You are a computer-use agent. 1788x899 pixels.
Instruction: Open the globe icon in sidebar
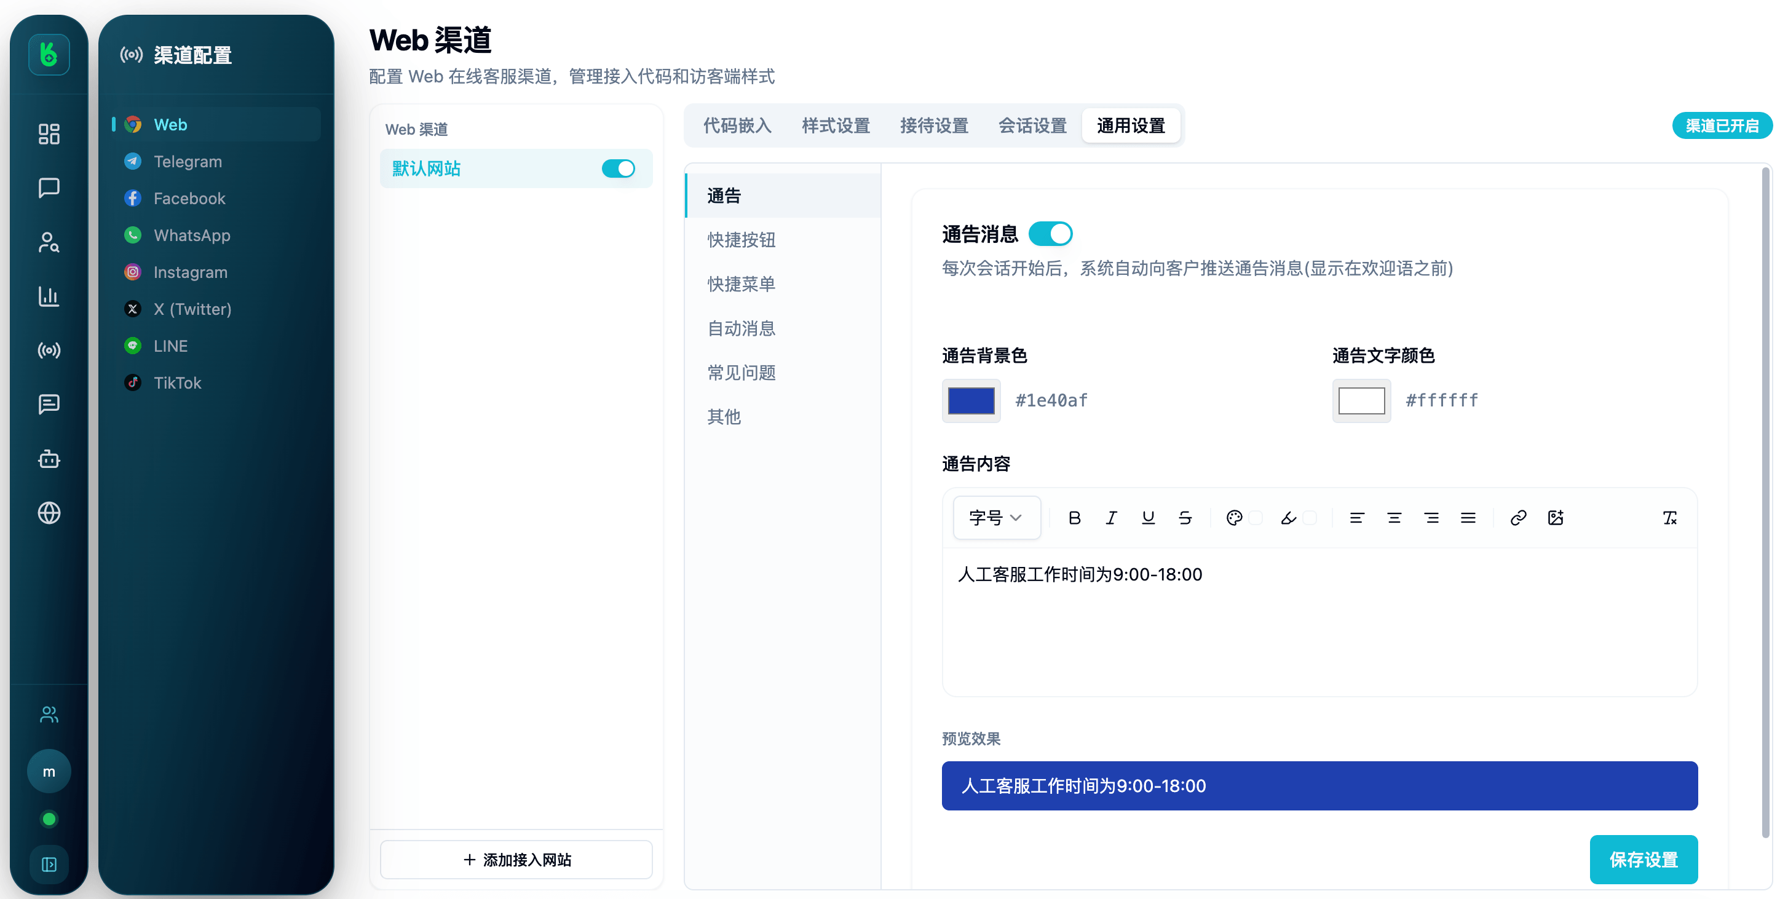[x=49, y=513]
